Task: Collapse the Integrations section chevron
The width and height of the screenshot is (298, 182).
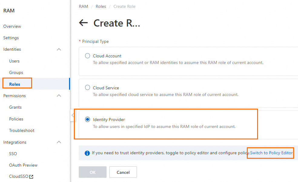Action: (59, 142)
